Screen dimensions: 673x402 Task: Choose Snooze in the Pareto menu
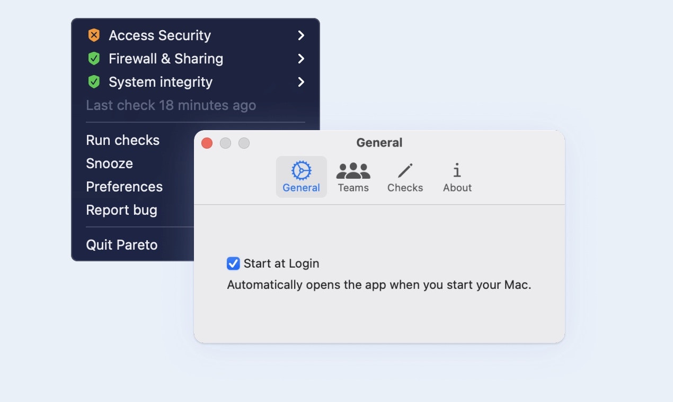click(109, 163)
